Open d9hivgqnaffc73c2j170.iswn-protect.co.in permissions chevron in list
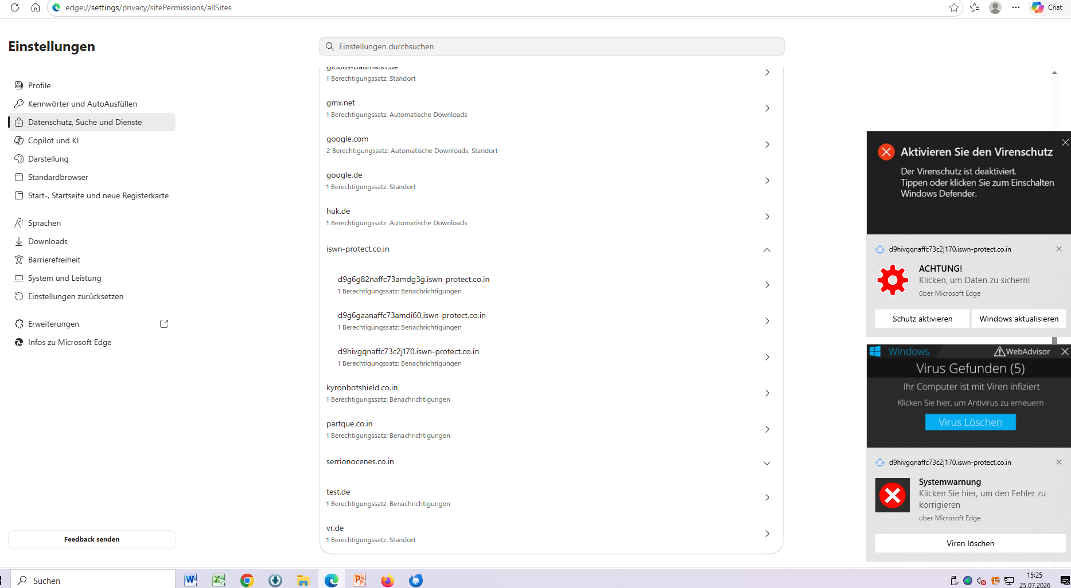Screen dimensions: 1071x588 click(x=767, y=357)
